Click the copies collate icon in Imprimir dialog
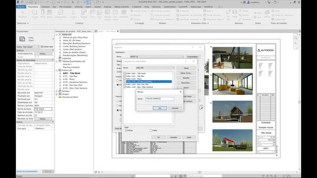Viewport: 317px width, 178px height. tap(201, 107)
